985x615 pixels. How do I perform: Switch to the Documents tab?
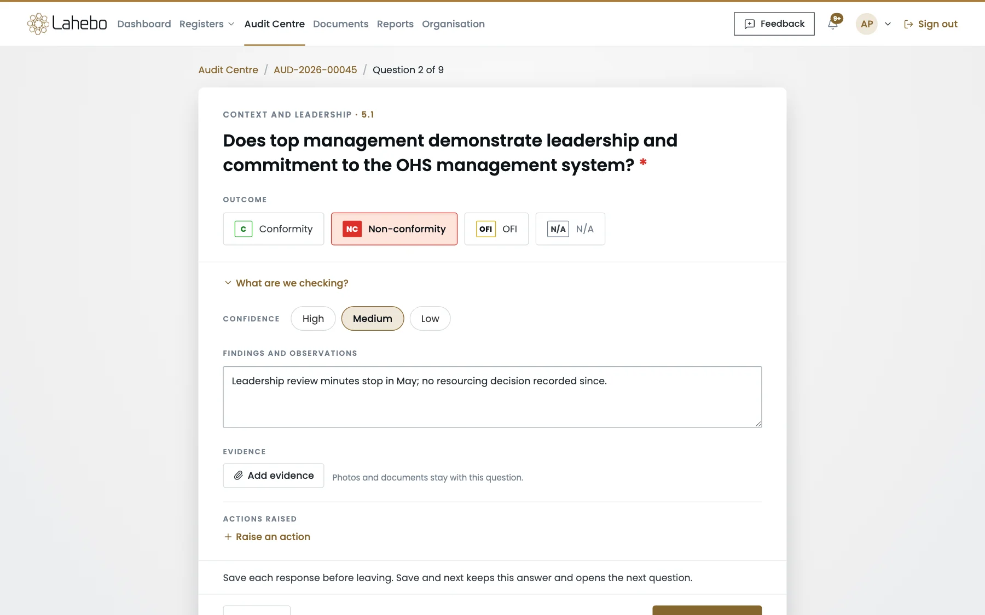point(340,24)
